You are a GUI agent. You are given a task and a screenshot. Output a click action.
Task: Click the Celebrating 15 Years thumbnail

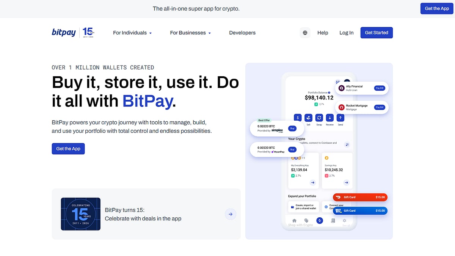[81, 214]
